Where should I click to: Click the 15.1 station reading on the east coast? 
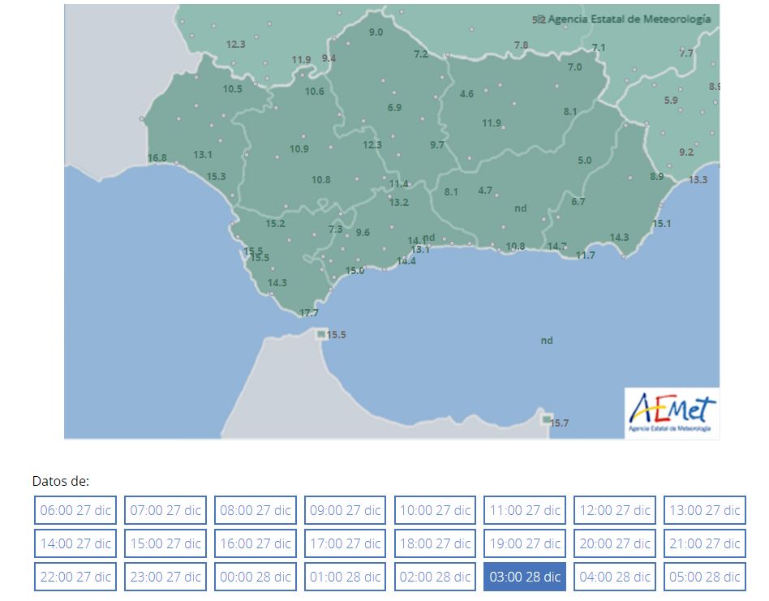(x=661, y=223)
